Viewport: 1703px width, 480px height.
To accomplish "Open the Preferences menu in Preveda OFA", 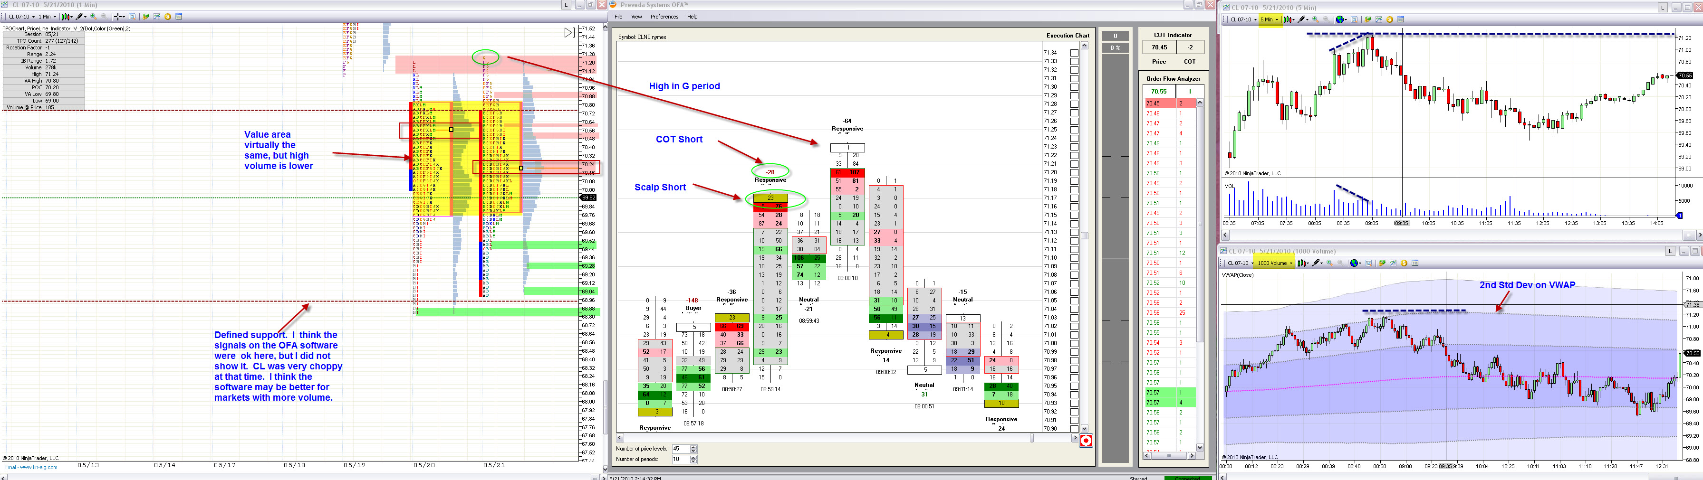I will (664, 17).
